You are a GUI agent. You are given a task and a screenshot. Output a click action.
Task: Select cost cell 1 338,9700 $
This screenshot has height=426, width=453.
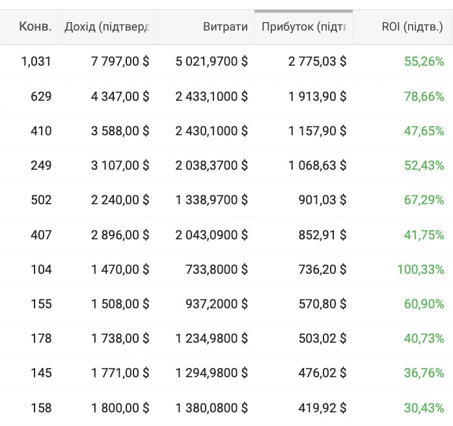(x=212, y=200)
